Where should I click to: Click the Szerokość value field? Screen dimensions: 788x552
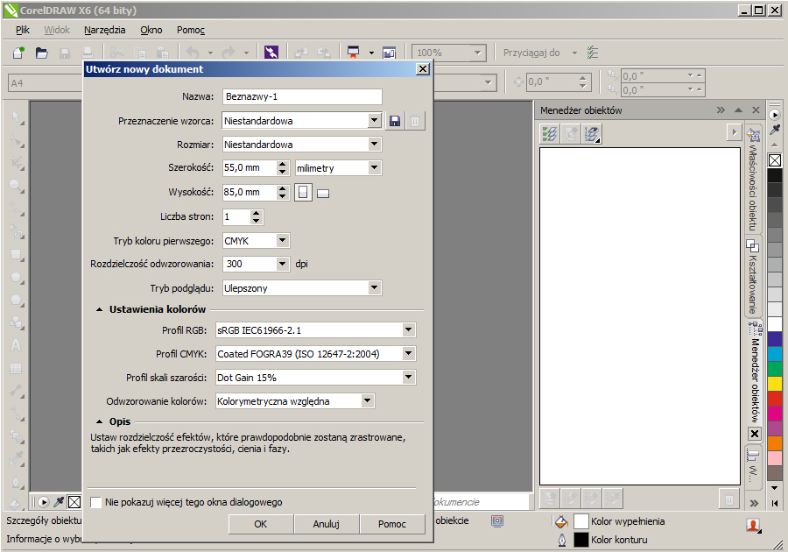[250, 168]
